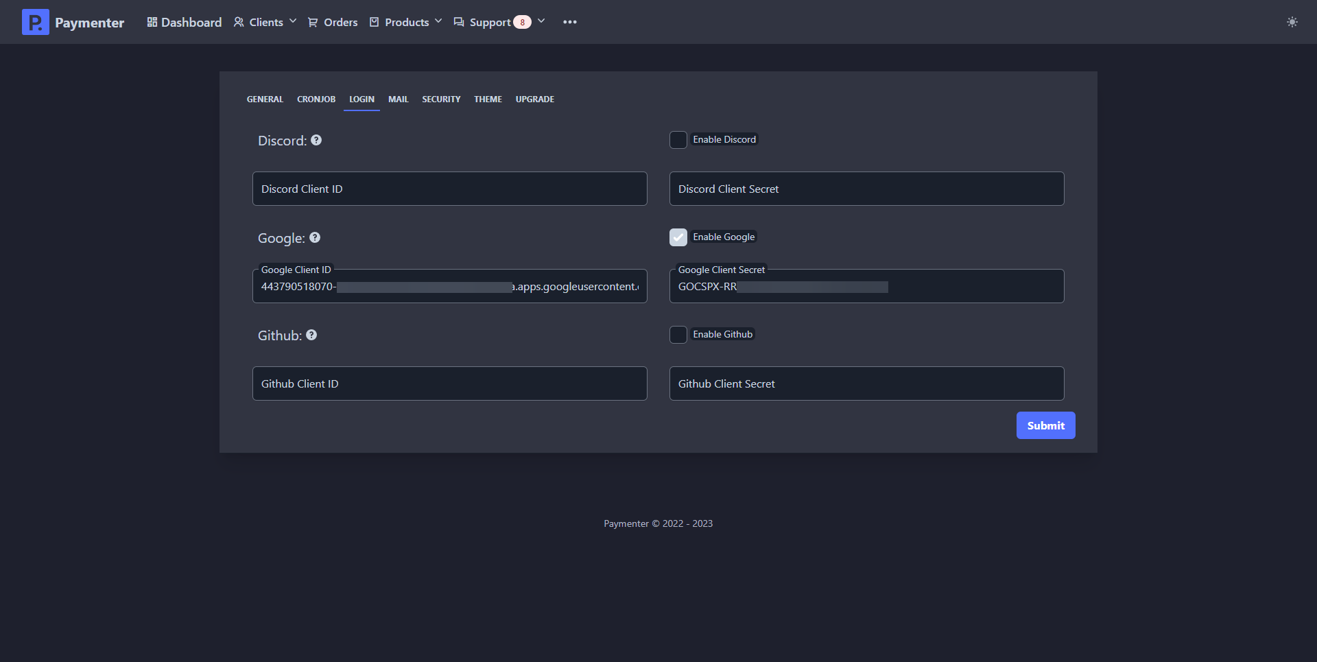Click the Github help question mark icon

[x=311, y=335]
